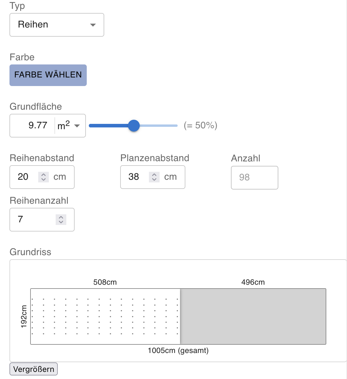Decrease Reihenabstand with down stepper arrow
Image resolution: width=347 pixels, height=379 pixels.
coord(44,179)
